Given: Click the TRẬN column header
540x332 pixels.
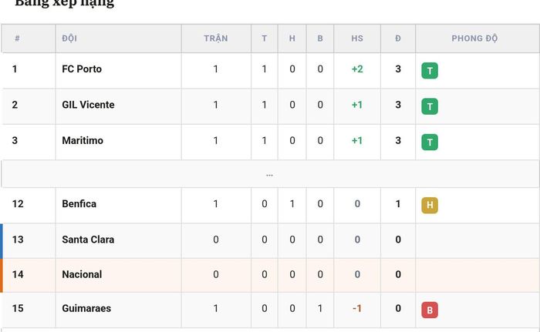Looking at the screenshot, I should click(x=216, y=39).
